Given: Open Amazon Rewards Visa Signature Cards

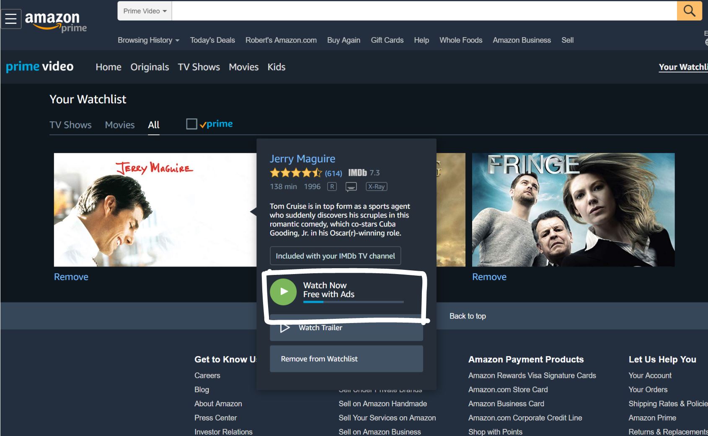Looking at the screenshot, I should click(532, 375).
